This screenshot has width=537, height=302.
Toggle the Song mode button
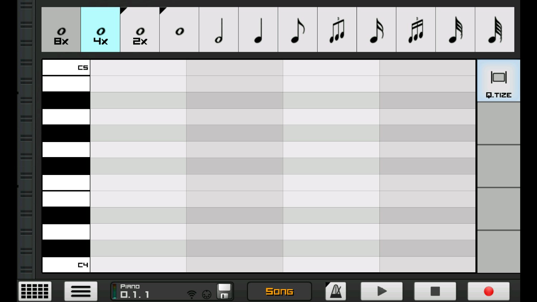coord(279,291)
